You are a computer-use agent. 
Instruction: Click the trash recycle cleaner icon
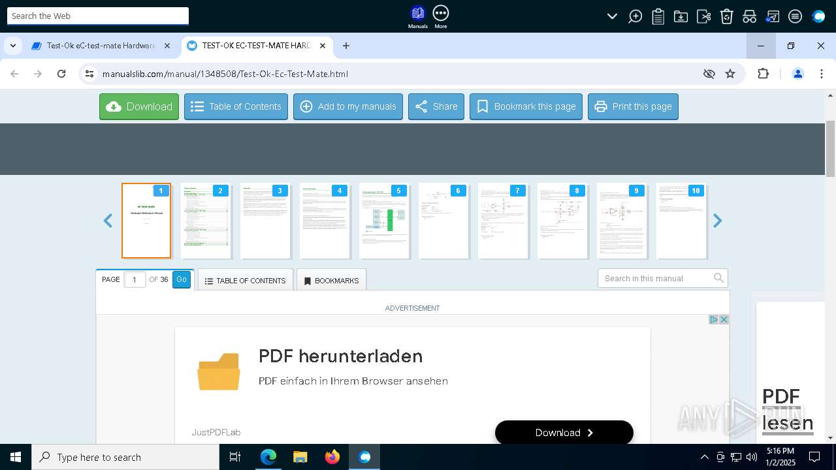click(726, 16)
